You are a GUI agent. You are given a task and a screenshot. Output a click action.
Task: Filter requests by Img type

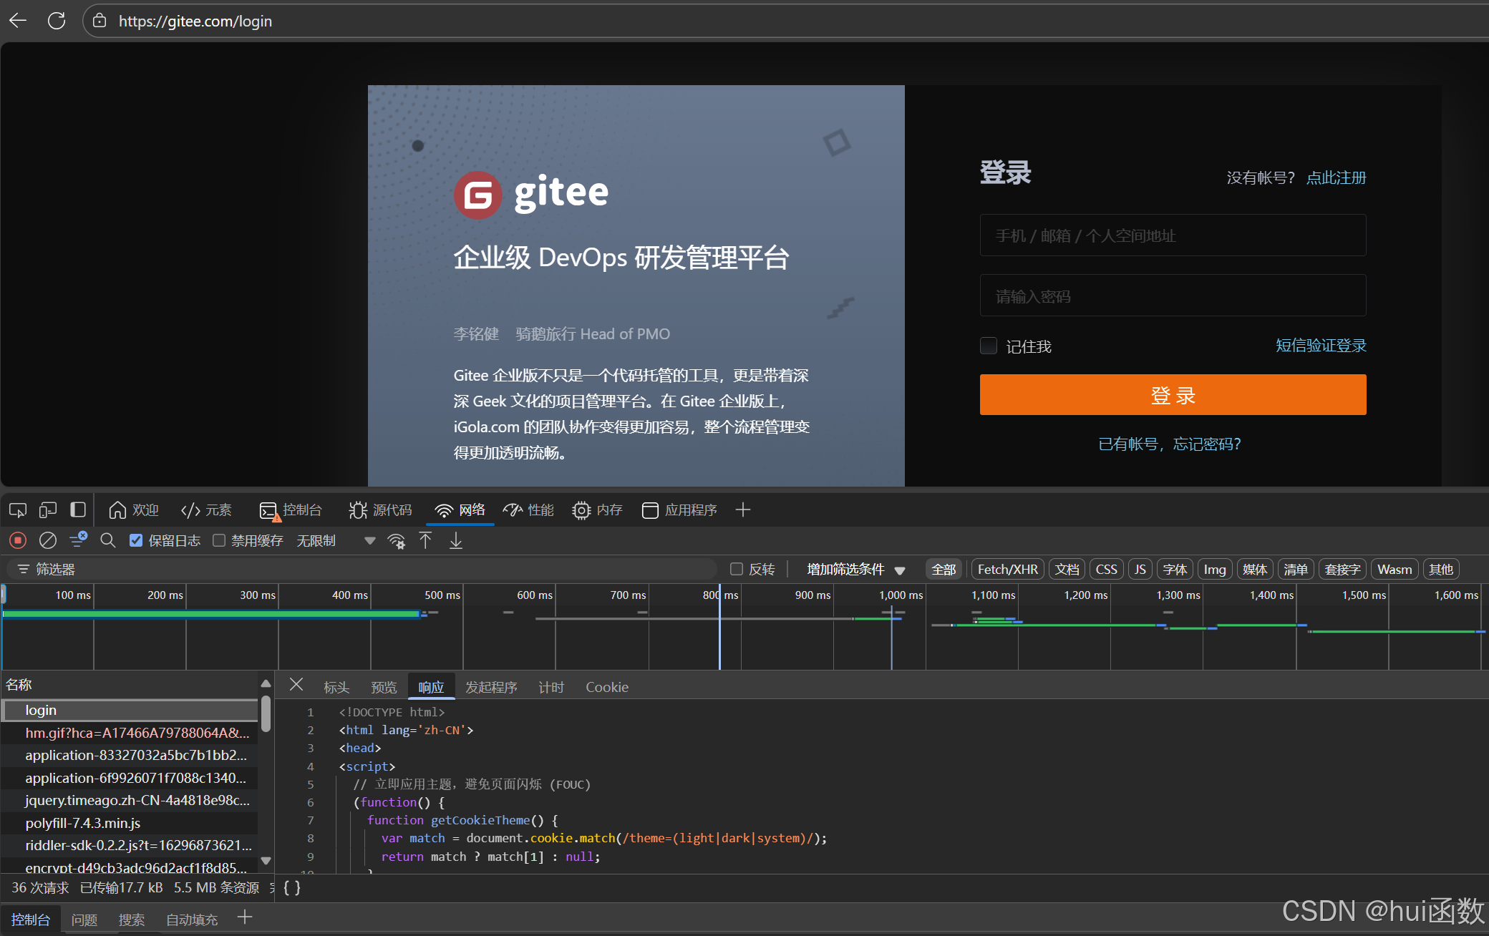click(1215, 570)
